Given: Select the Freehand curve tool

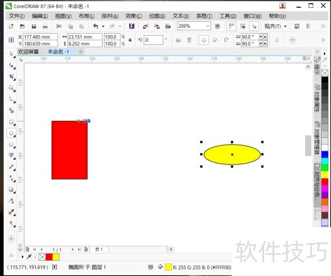Looking at the screenshot, I should [11, 99].
